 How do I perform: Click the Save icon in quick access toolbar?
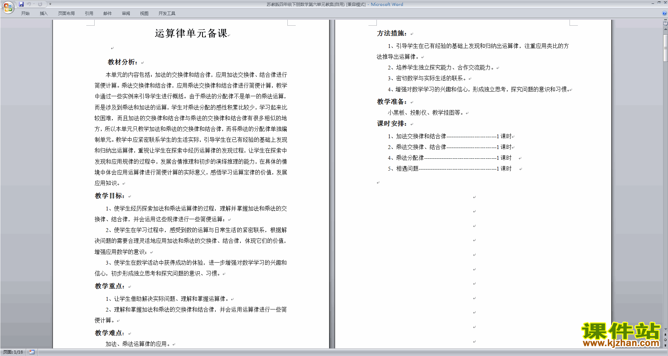click(x=21, y=4)
